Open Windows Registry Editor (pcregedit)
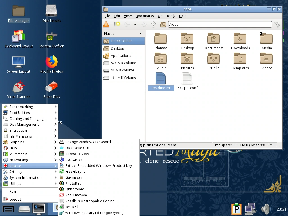 click(x=99, y=213)
